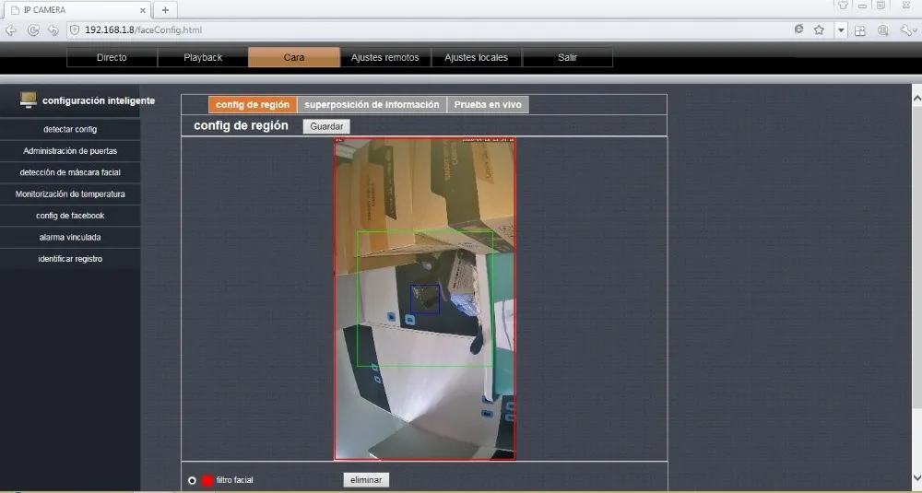Click the shield security icon in address bar
The width and height of the screenshot is (922, 493).
(75, 29)
